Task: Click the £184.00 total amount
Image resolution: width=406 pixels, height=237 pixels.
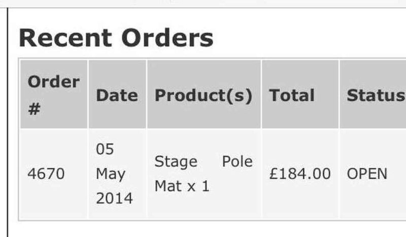Action: tap(299, 174)
